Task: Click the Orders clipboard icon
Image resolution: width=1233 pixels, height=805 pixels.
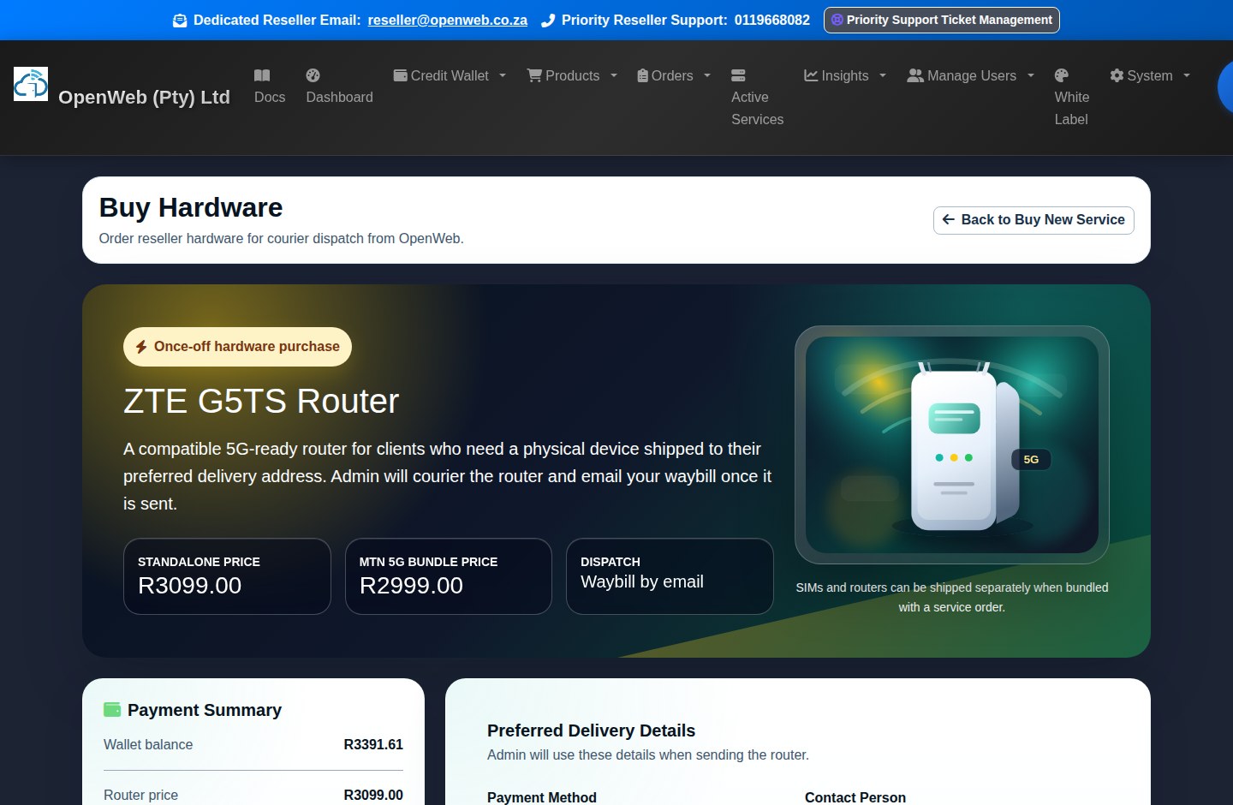Action: tap(643, 75)
